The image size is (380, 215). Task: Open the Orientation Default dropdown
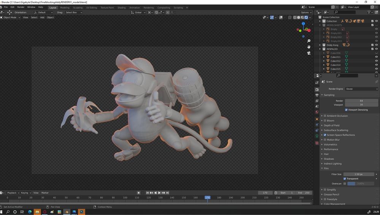[44, 13]
